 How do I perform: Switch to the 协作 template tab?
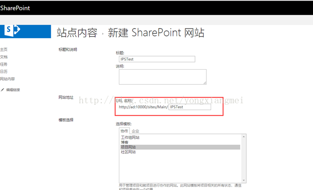[x=124, y=131]
